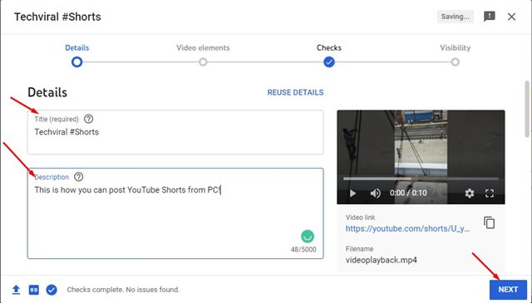The height and width of the screenshot is (303, 532).
Task: Click the Video elements step circle
Action: click(x=203, y=62)
